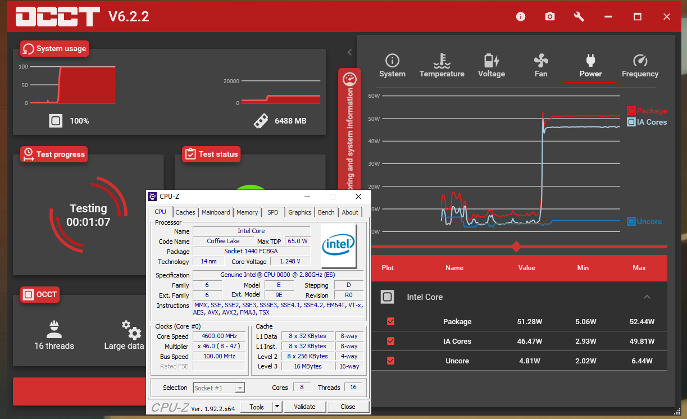Open the Tools dropdown arrow in CPU-Z

277,407
